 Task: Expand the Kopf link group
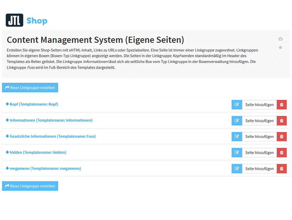(x=32, y=104)
